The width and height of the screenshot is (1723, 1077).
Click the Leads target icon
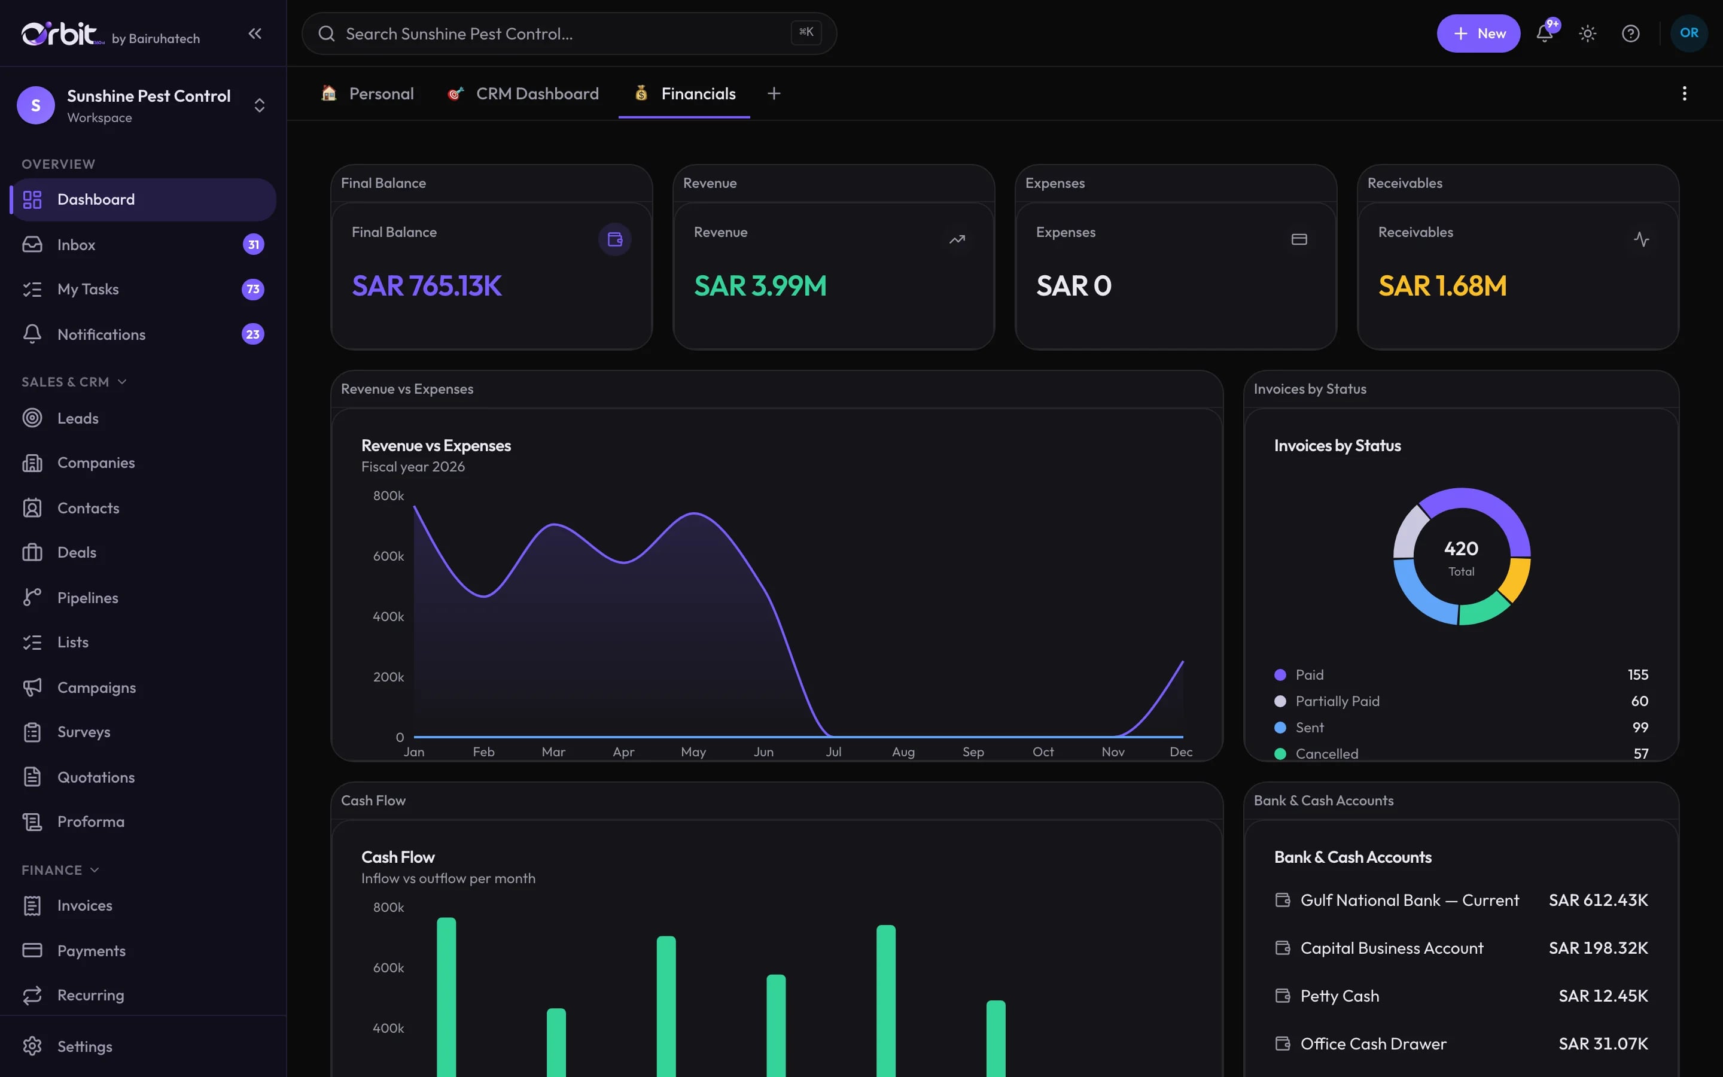pos(32,418)
